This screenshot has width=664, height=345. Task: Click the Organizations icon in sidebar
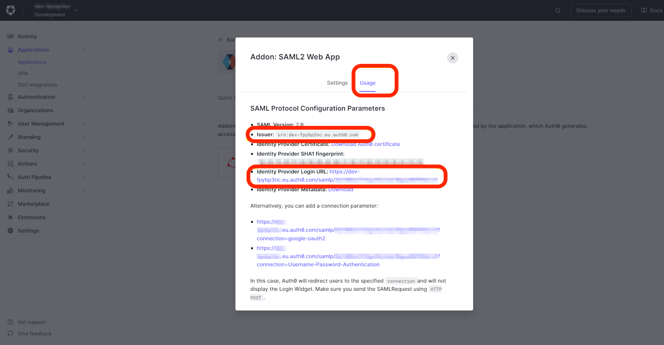click(10, 110)
